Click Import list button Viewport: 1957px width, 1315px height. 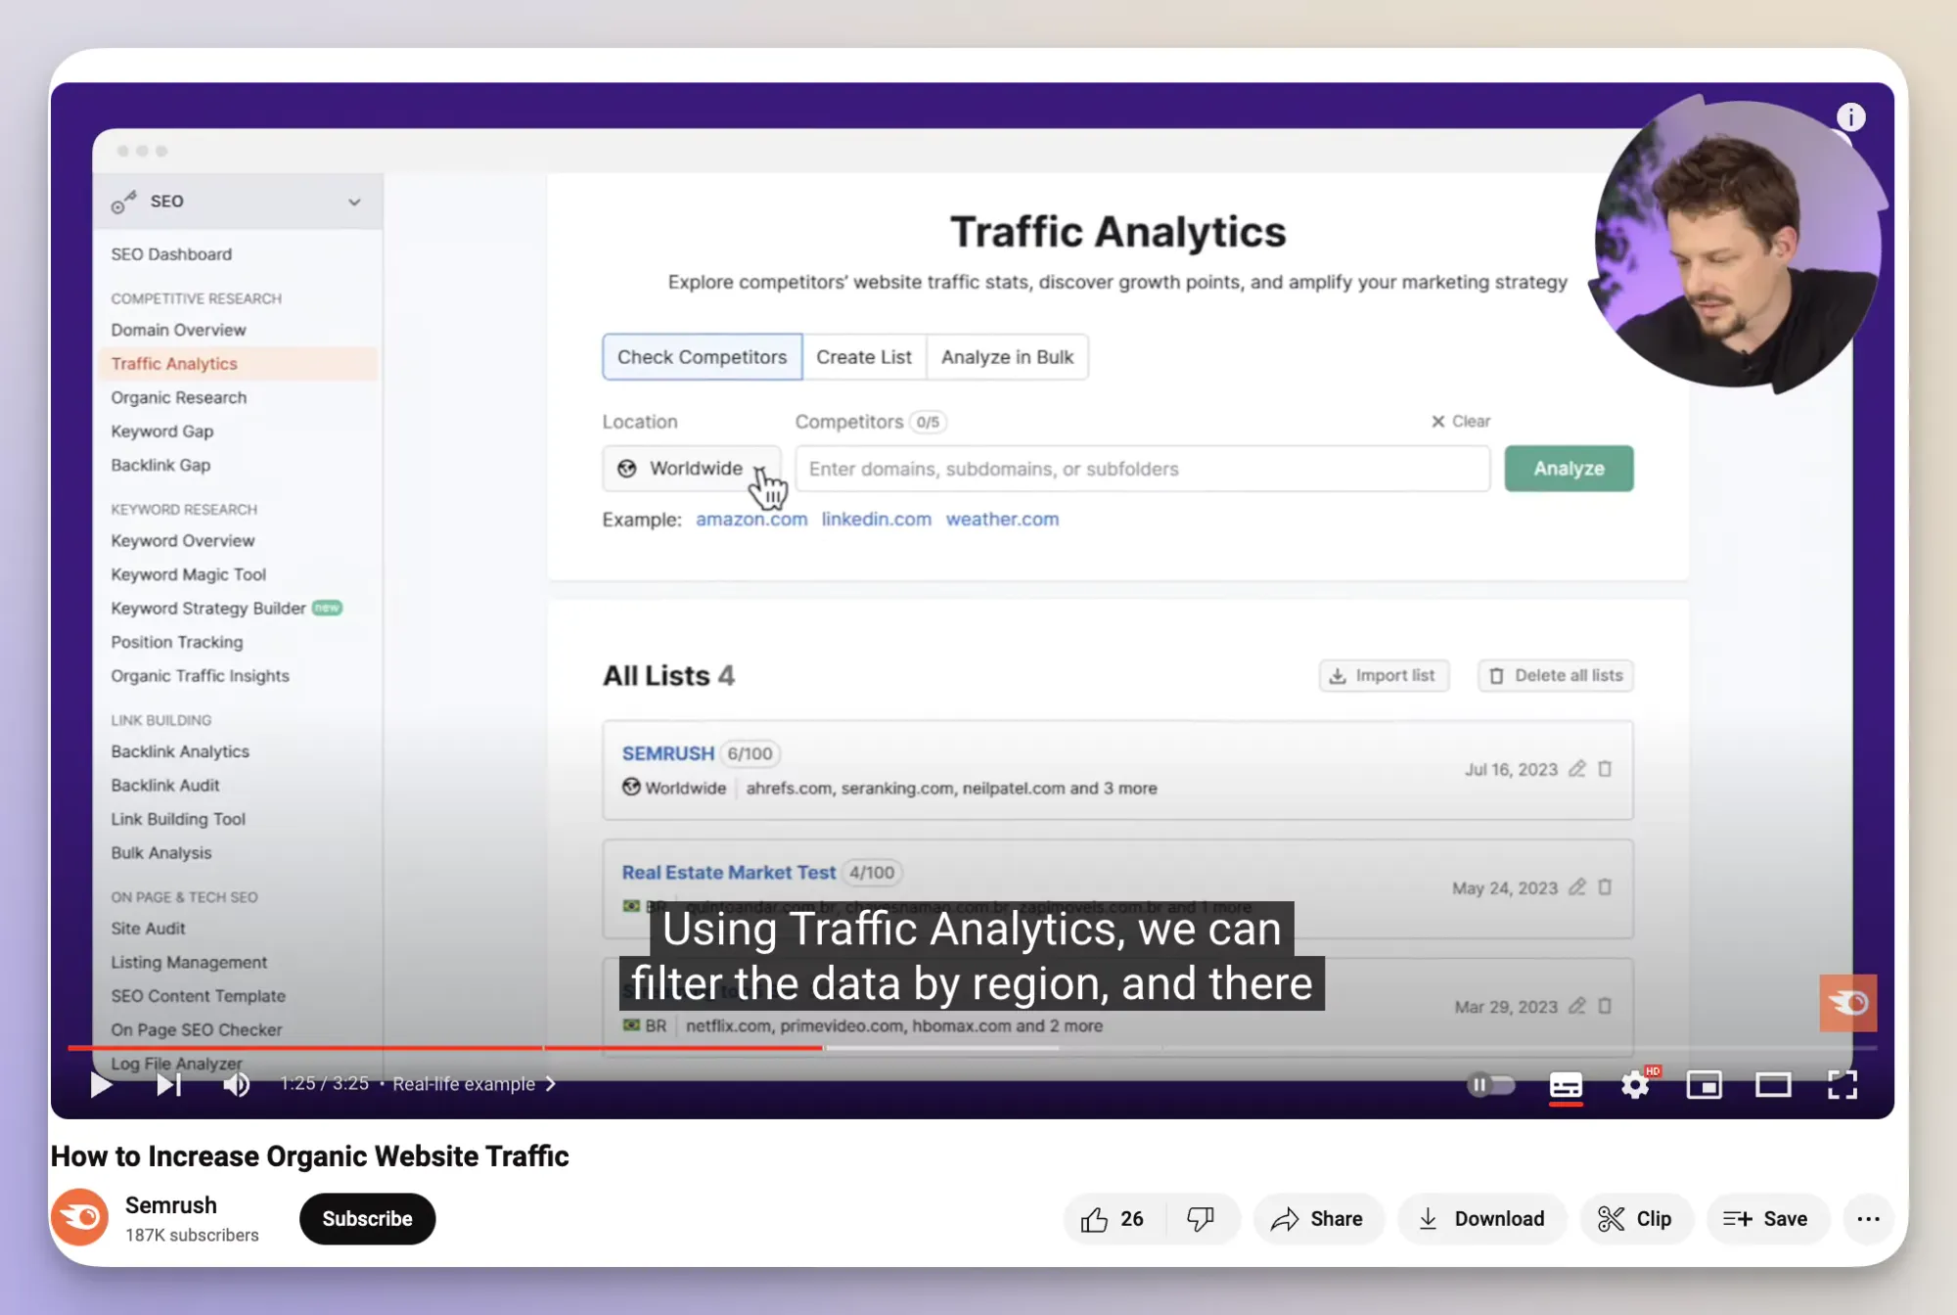pos(1384,676)
